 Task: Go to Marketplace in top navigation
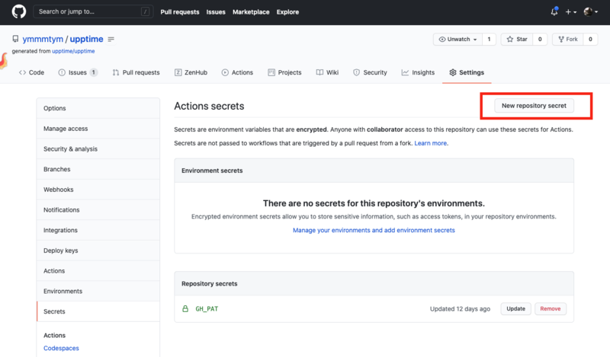click(251, 12)
